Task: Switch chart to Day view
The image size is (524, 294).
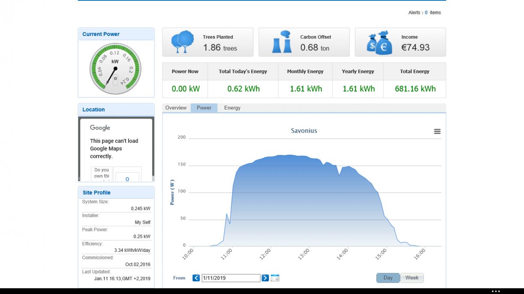Action: coord(388,278)
